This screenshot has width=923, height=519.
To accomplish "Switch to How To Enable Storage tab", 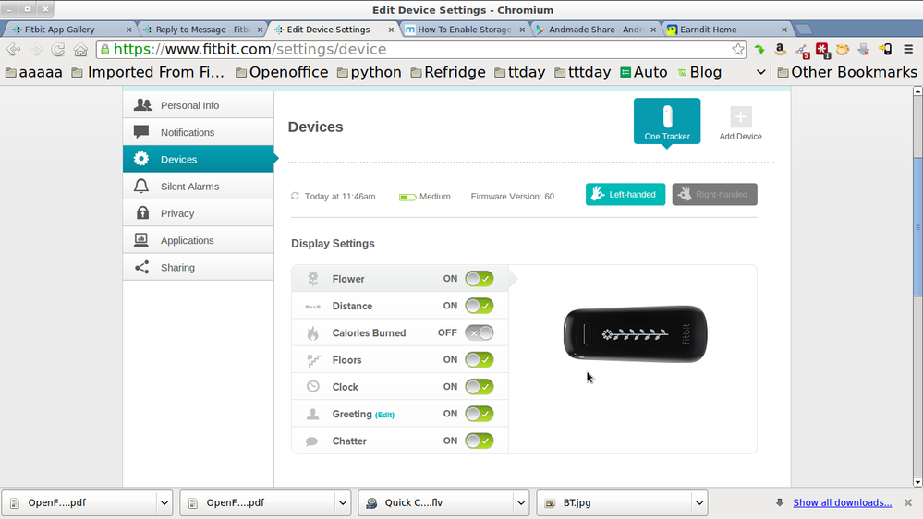I will tap(465, 30).
